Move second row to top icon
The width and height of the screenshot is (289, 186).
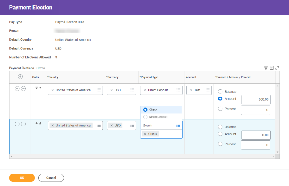[40, 123]
